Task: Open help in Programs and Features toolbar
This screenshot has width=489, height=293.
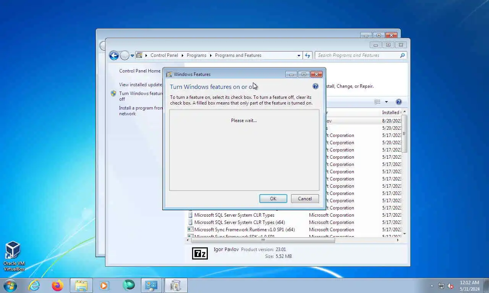Action: [x=399, y=102]
